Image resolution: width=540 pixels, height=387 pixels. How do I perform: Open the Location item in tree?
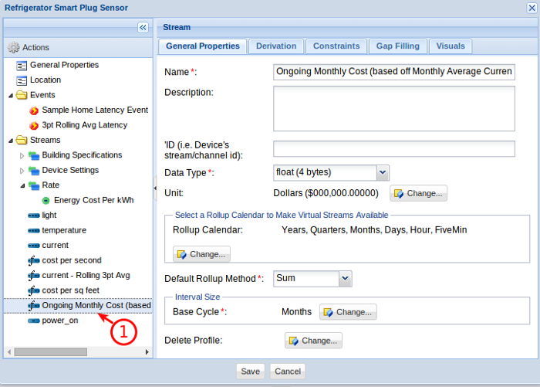point(45,80)
